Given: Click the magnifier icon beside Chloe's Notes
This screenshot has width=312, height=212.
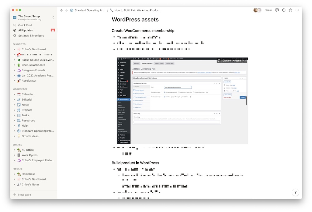Looking at the screenshot, I should [x=19, y=184].
